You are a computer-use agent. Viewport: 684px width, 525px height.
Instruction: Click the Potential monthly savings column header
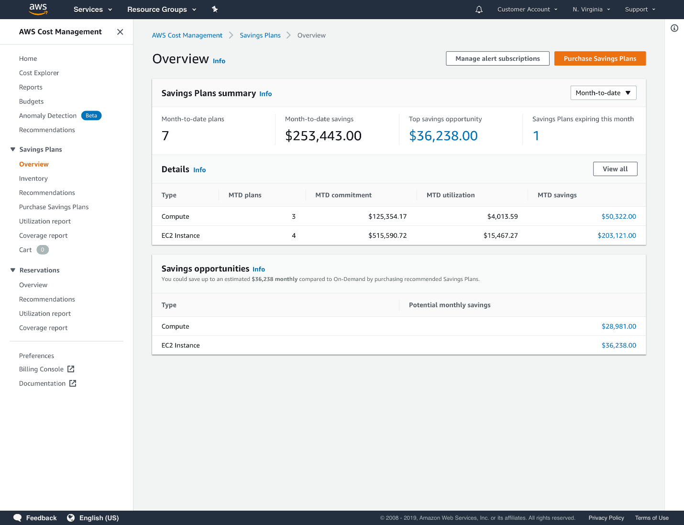450,305
